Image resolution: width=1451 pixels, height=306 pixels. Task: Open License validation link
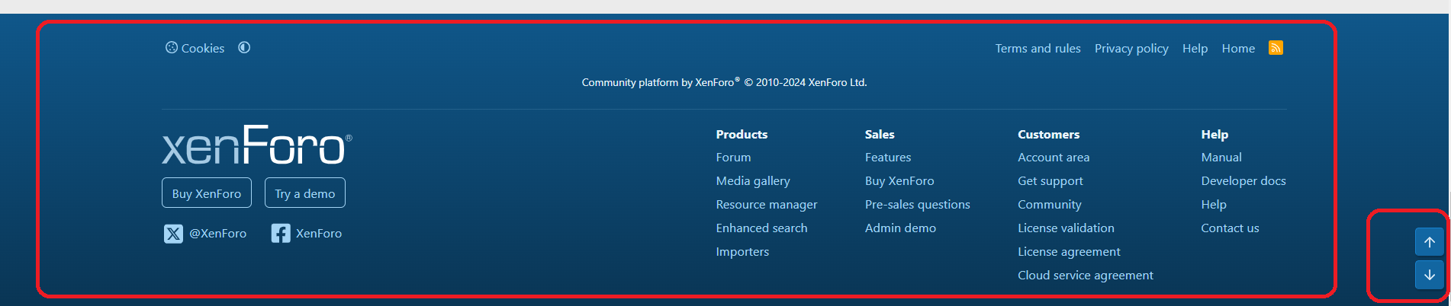(x=1066, y=228)
